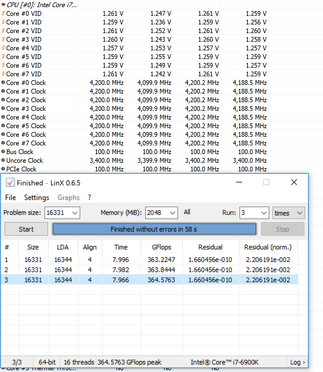Click the Finished without errors progress bar
Image resolution: width=323 pixels, height=372 pixels.
(154, 229)
